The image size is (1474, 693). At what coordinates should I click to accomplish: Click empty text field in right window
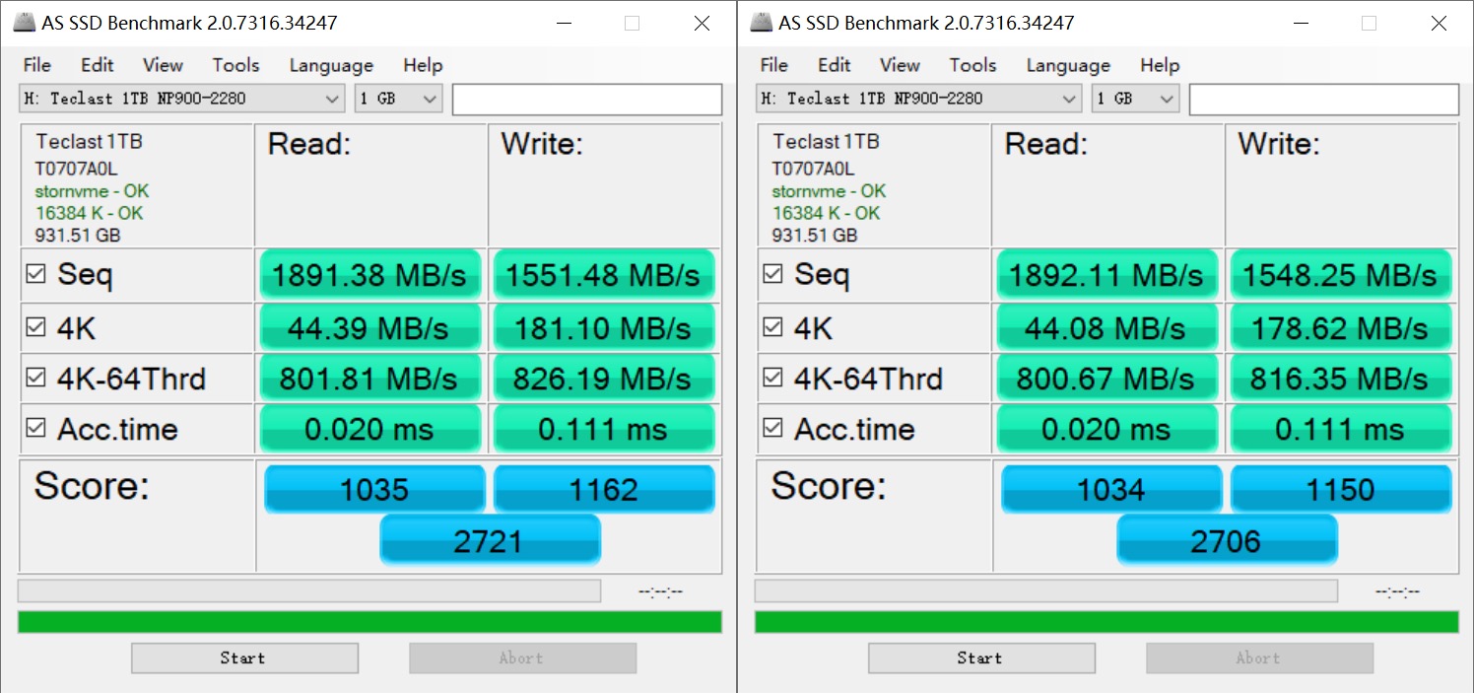pos(1324,100)
